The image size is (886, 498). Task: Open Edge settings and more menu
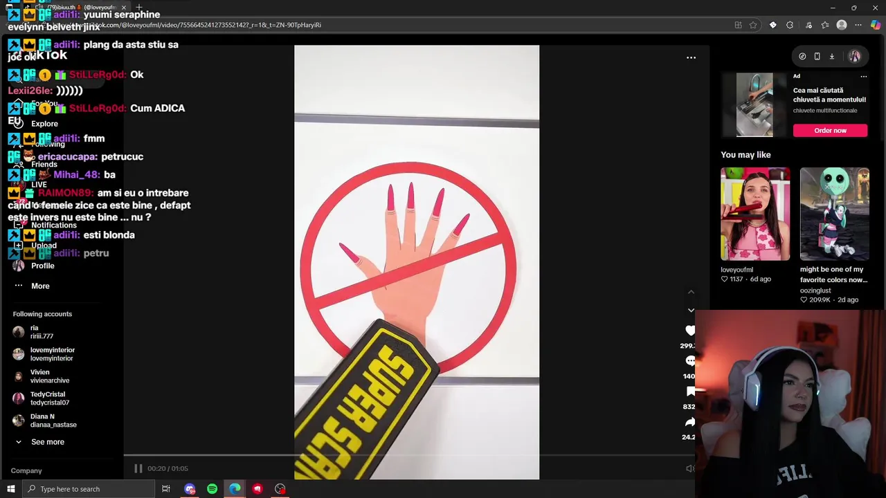click(858, 25)
